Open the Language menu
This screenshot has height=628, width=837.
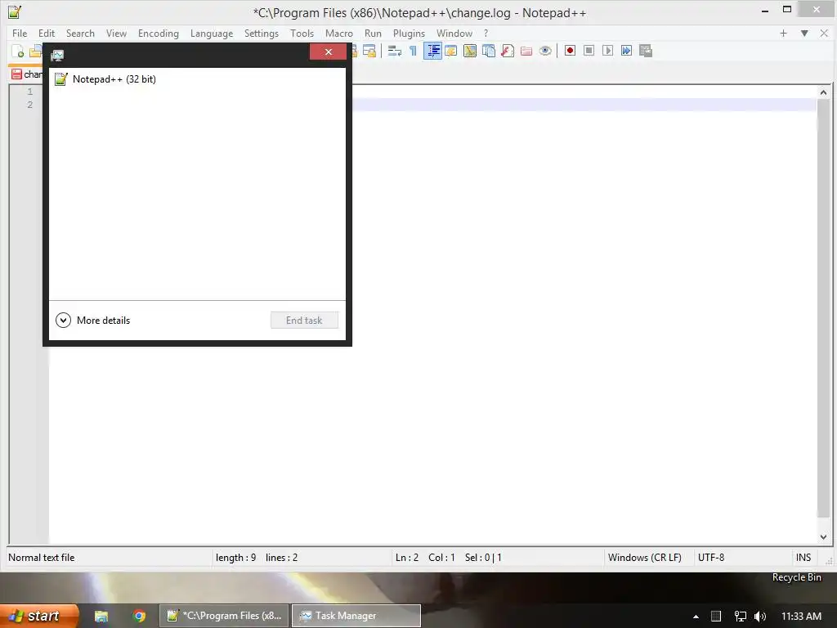point(212,33)
